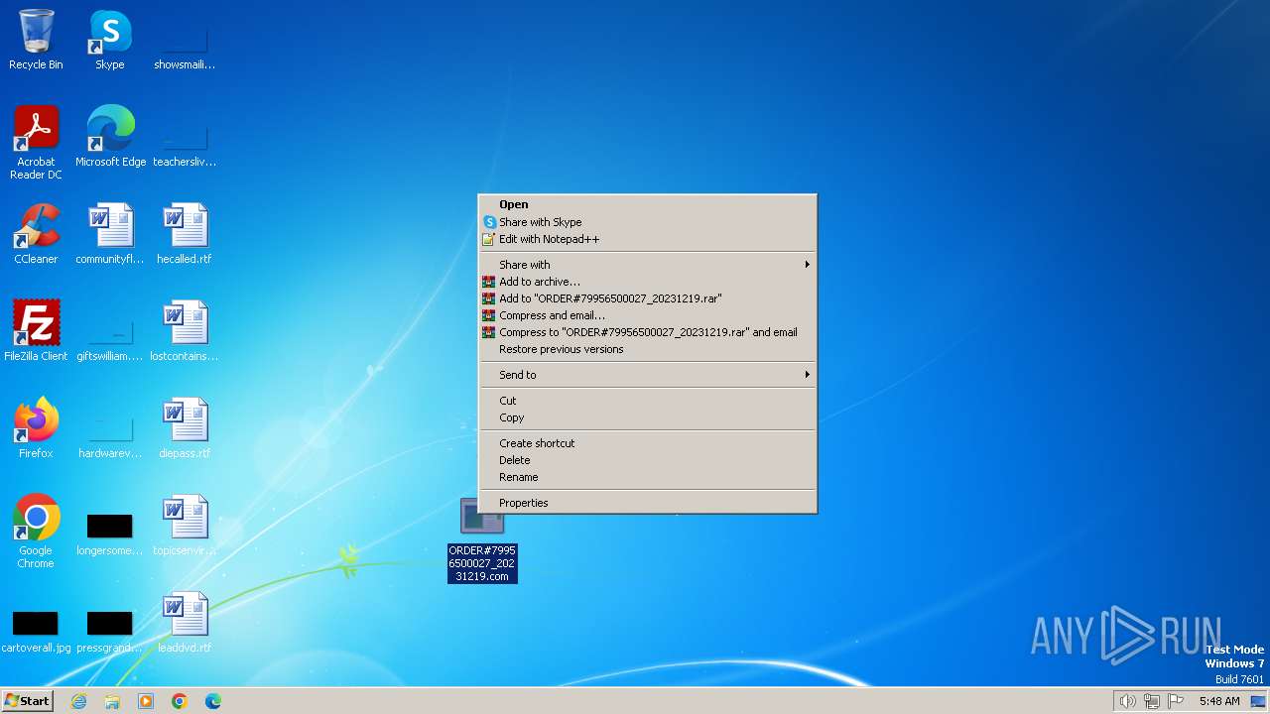Choose Compress and email...
The width and height of the screenshot is (1270, 714).
pos(648,315)
